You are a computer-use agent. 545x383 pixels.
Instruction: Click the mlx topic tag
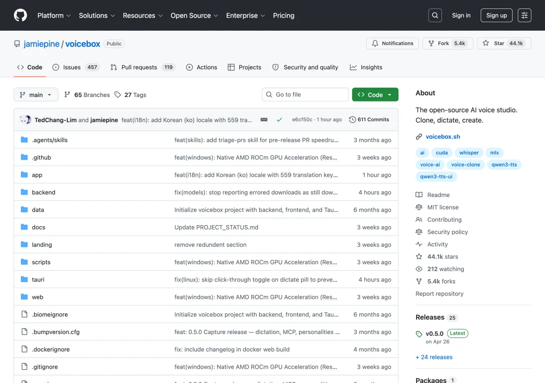click(x=494, y=153)
